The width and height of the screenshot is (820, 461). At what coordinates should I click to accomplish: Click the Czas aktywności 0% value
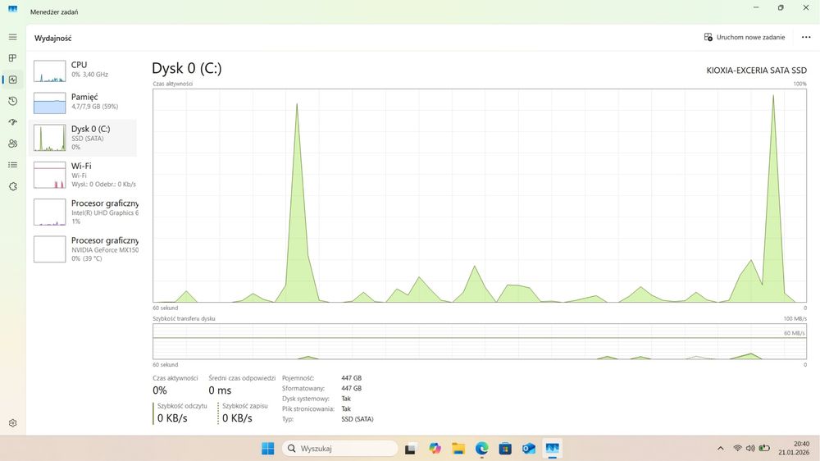point(160,390)
